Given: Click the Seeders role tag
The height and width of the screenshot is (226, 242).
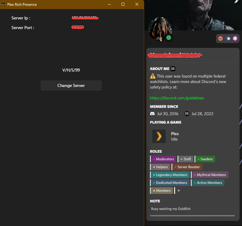Looking at the screenshot, I should 205,159.
